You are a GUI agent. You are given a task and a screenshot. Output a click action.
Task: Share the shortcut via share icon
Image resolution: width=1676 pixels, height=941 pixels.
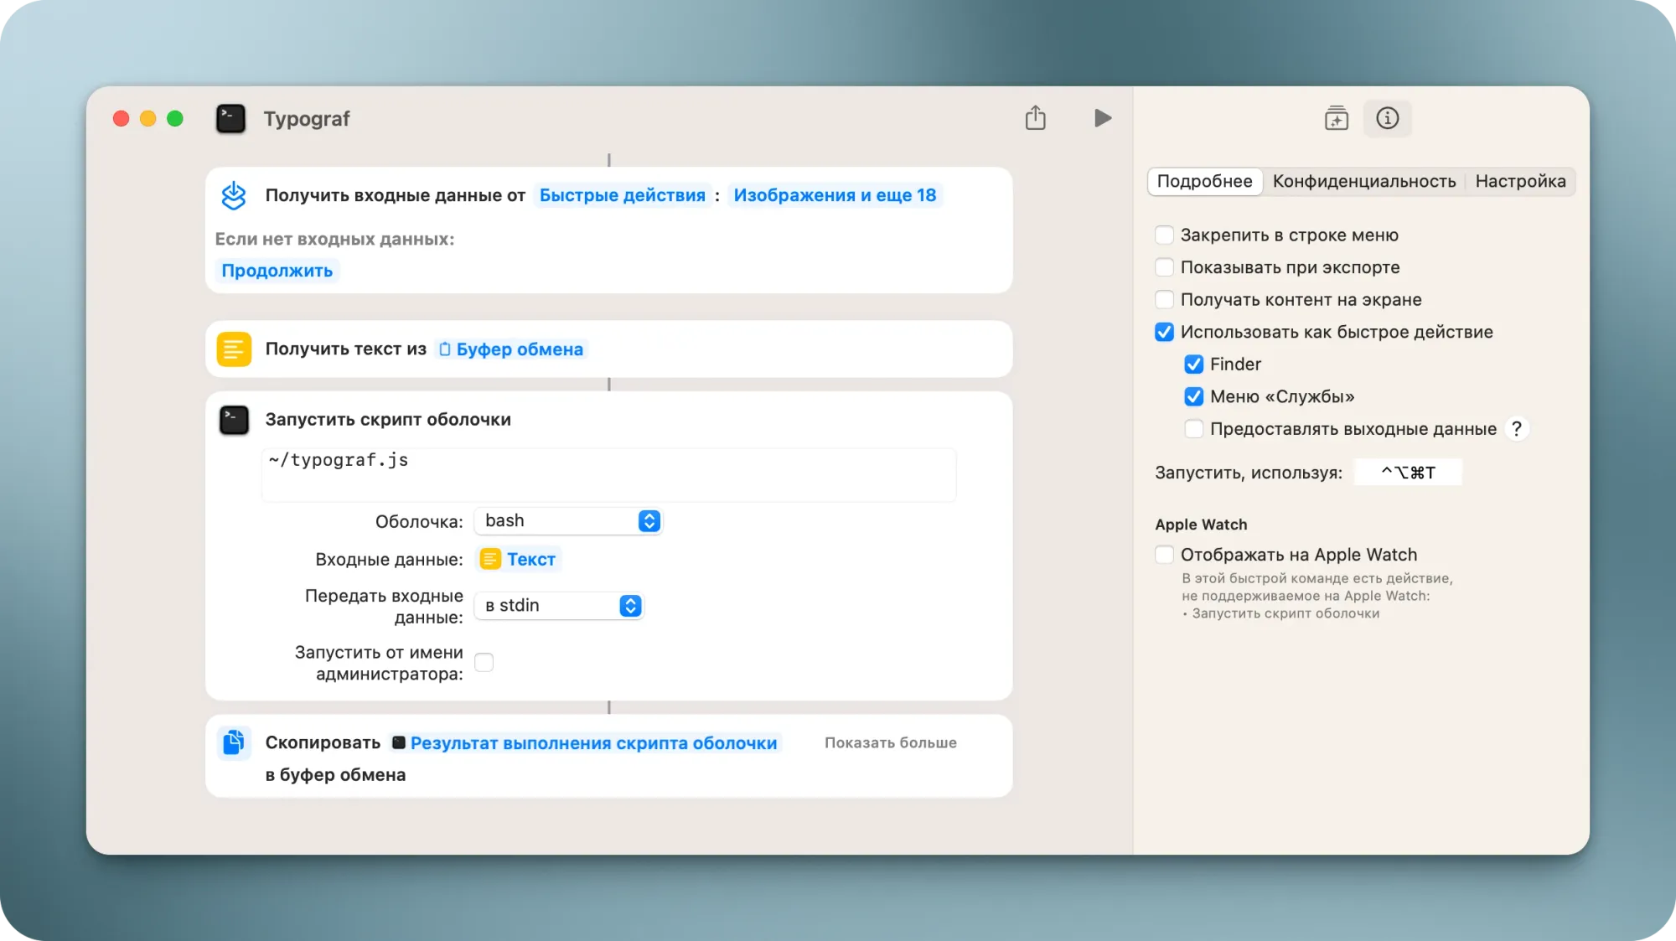(1036, 118)
